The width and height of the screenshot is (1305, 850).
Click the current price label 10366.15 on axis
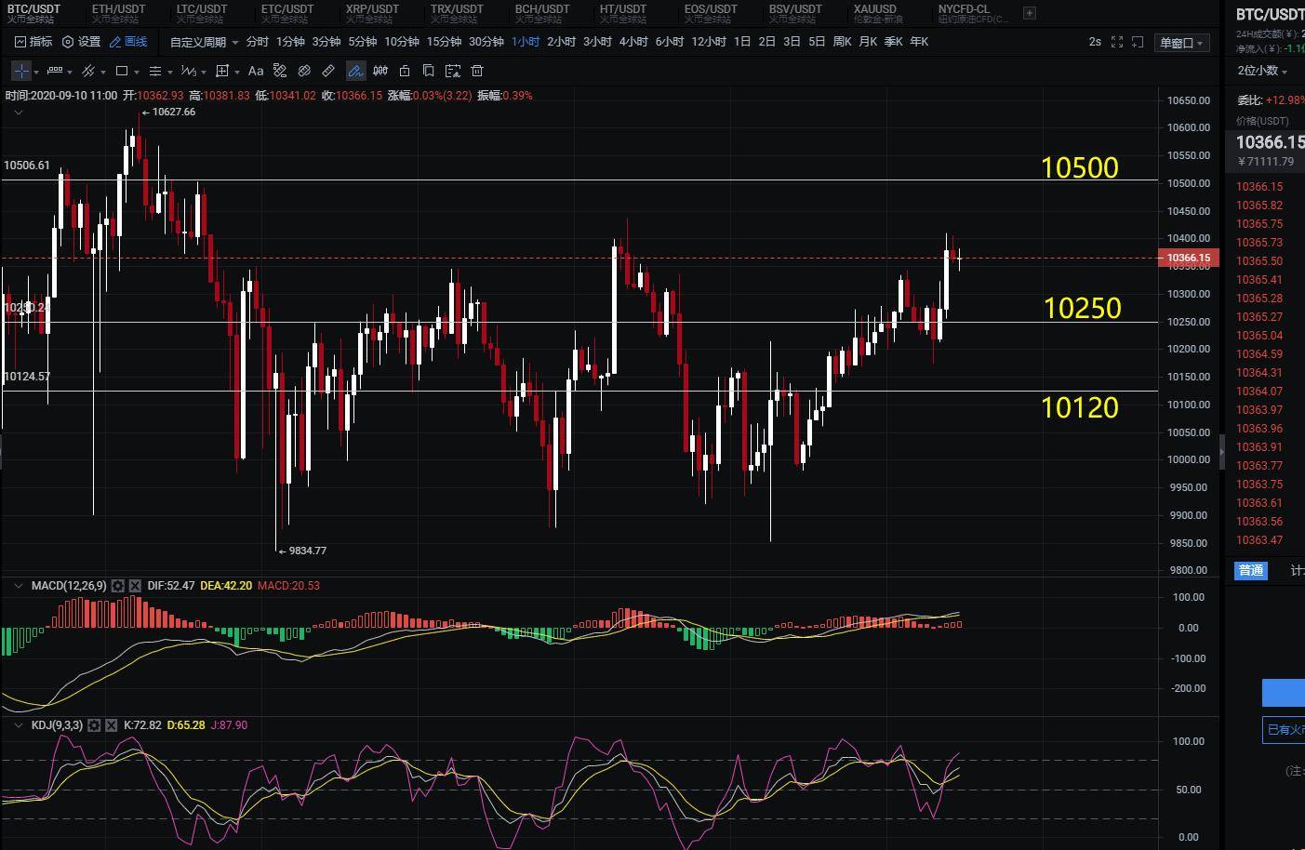pyautogui.click(x=1189, y=258)
